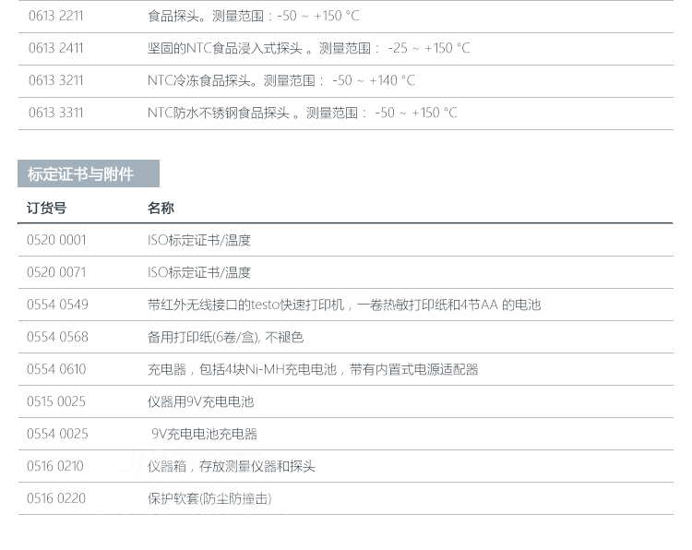Click order number 0613 3211
Viewport: 692px width, 550px height.
coord(55,80)
